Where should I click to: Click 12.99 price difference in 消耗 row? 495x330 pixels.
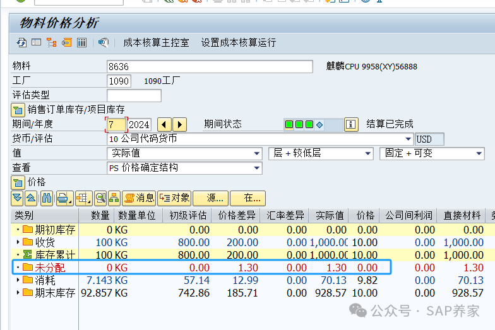[x=245, y=280]
